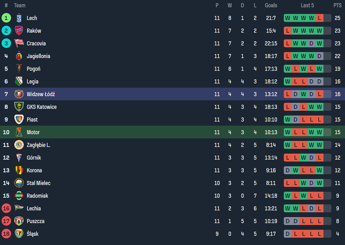Click the Jagiellonia team badge
345x245 pixels.
click(19, 56)
